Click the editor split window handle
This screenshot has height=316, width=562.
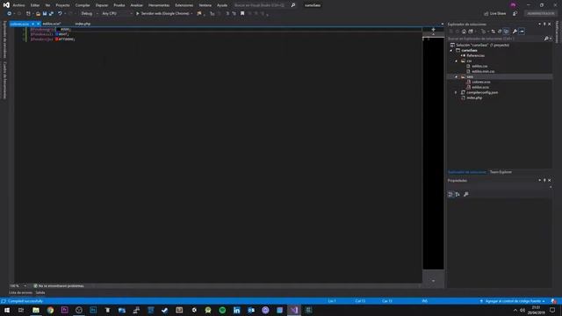coord(433,30)
